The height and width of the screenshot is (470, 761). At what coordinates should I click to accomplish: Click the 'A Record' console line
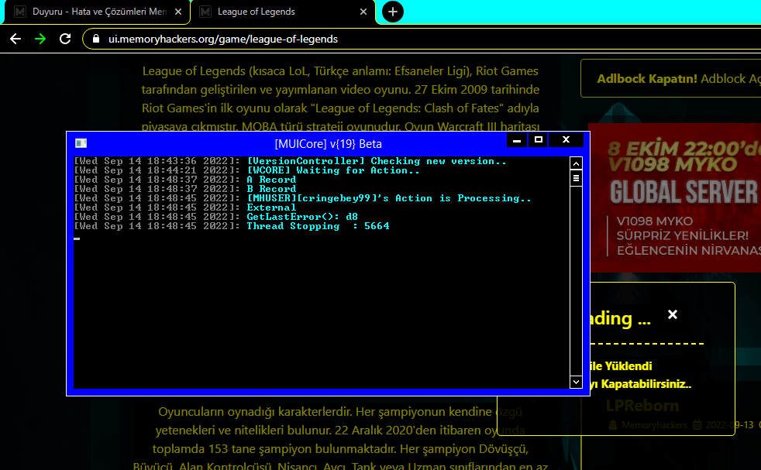(x=185, y=180)
